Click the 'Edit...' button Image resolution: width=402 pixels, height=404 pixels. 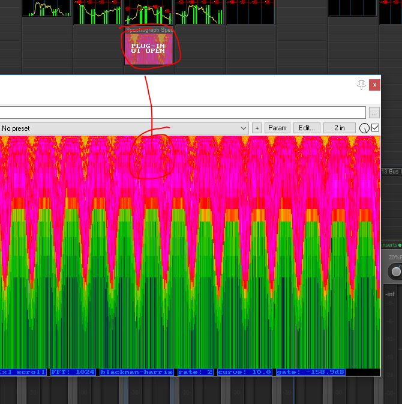coord(307,128)
